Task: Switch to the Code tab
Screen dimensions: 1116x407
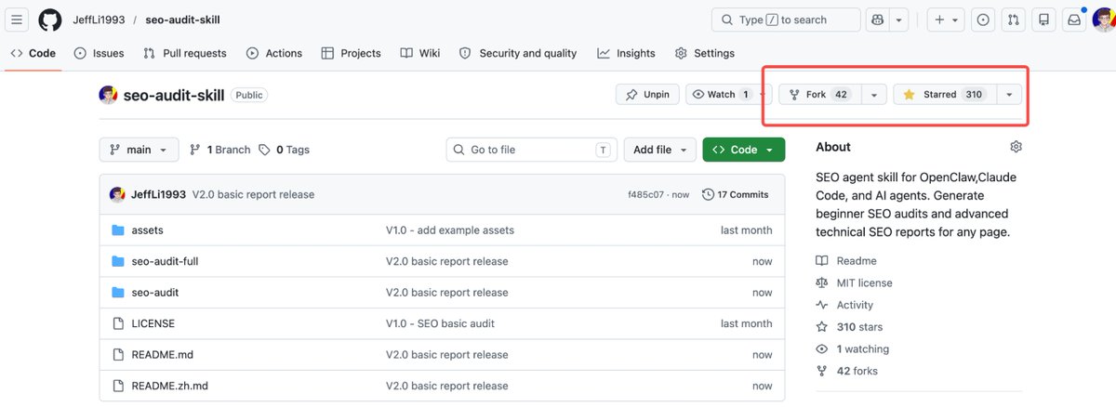Action: click(33, 53)
